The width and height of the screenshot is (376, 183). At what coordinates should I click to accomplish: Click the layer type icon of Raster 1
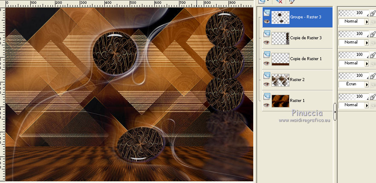(267, 96)
